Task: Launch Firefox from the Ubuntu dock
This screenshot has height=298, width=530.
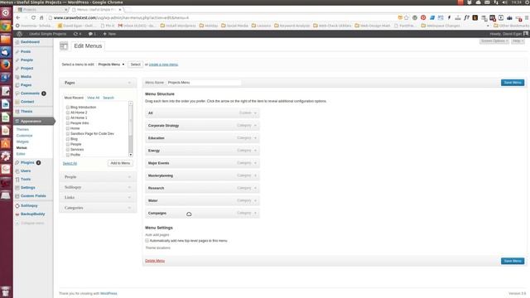Action: pyautogui.click(x=6, y=65)
